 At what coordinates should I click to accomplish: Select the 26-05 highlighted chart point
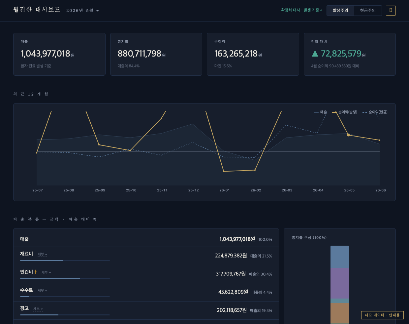[348, 135]
